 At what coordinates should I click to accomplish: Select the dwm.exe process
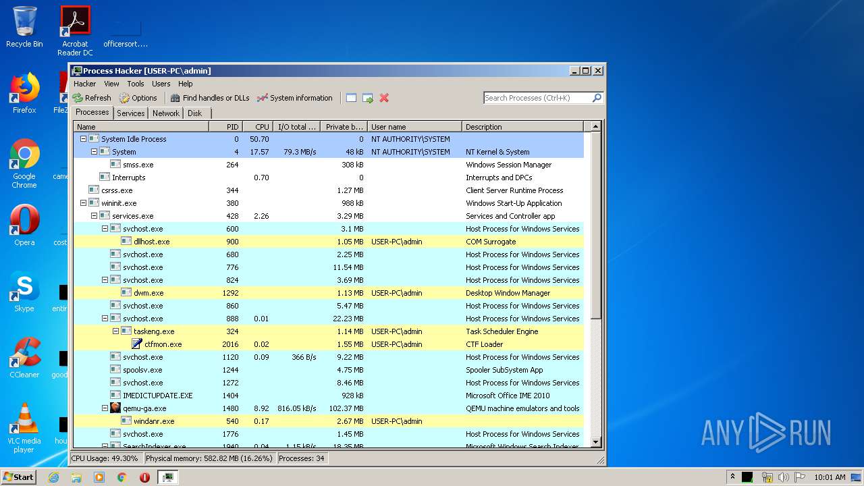[x=329, y=293]
